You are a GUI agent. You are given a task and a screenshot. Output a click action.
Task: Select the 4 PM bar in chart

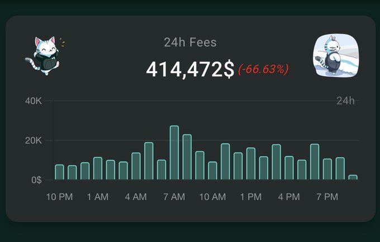click(289, 168)
